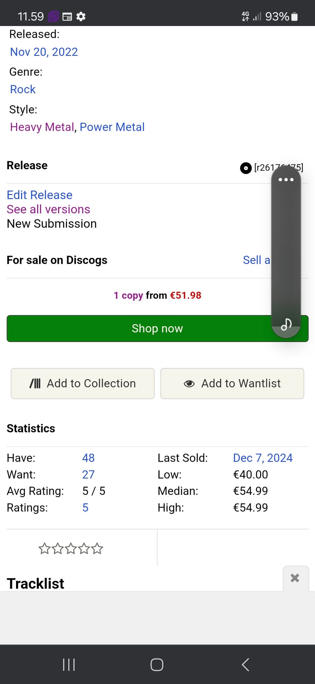
Task: Select the Rock genre link
Action: pos(23,89)
